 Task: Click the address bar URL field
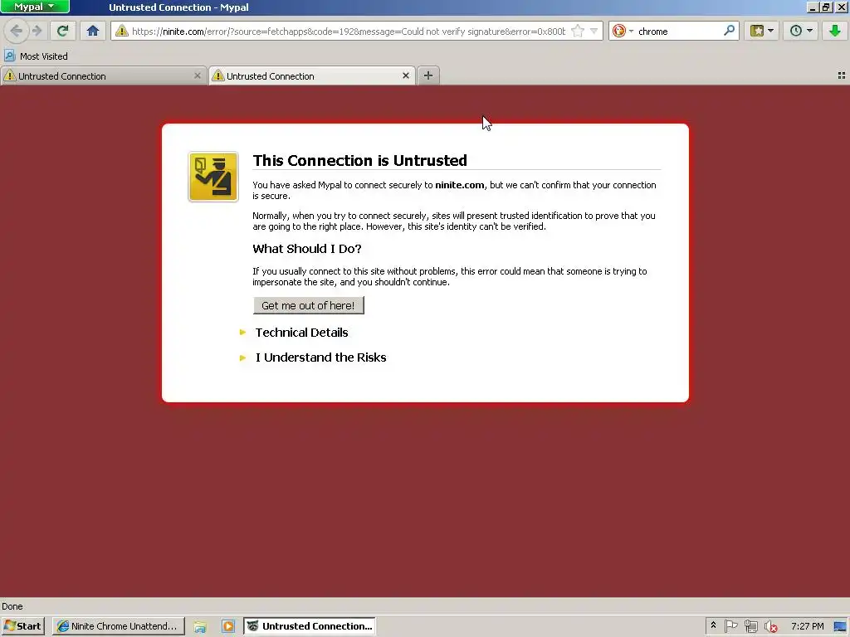(349, 32)
